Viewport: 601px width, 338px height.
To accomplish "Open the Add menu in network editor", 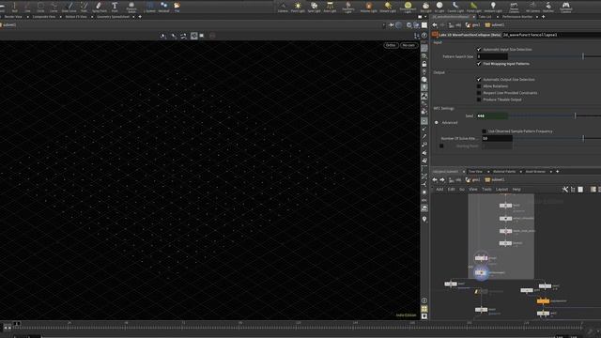I will pyautogui.click(x=439, y=190).
